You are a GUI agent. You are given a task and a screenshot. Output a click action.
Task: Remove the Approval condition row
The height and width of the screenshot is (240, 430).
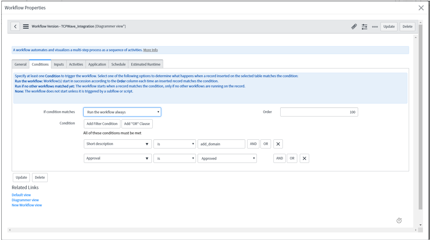coord(304,158)
